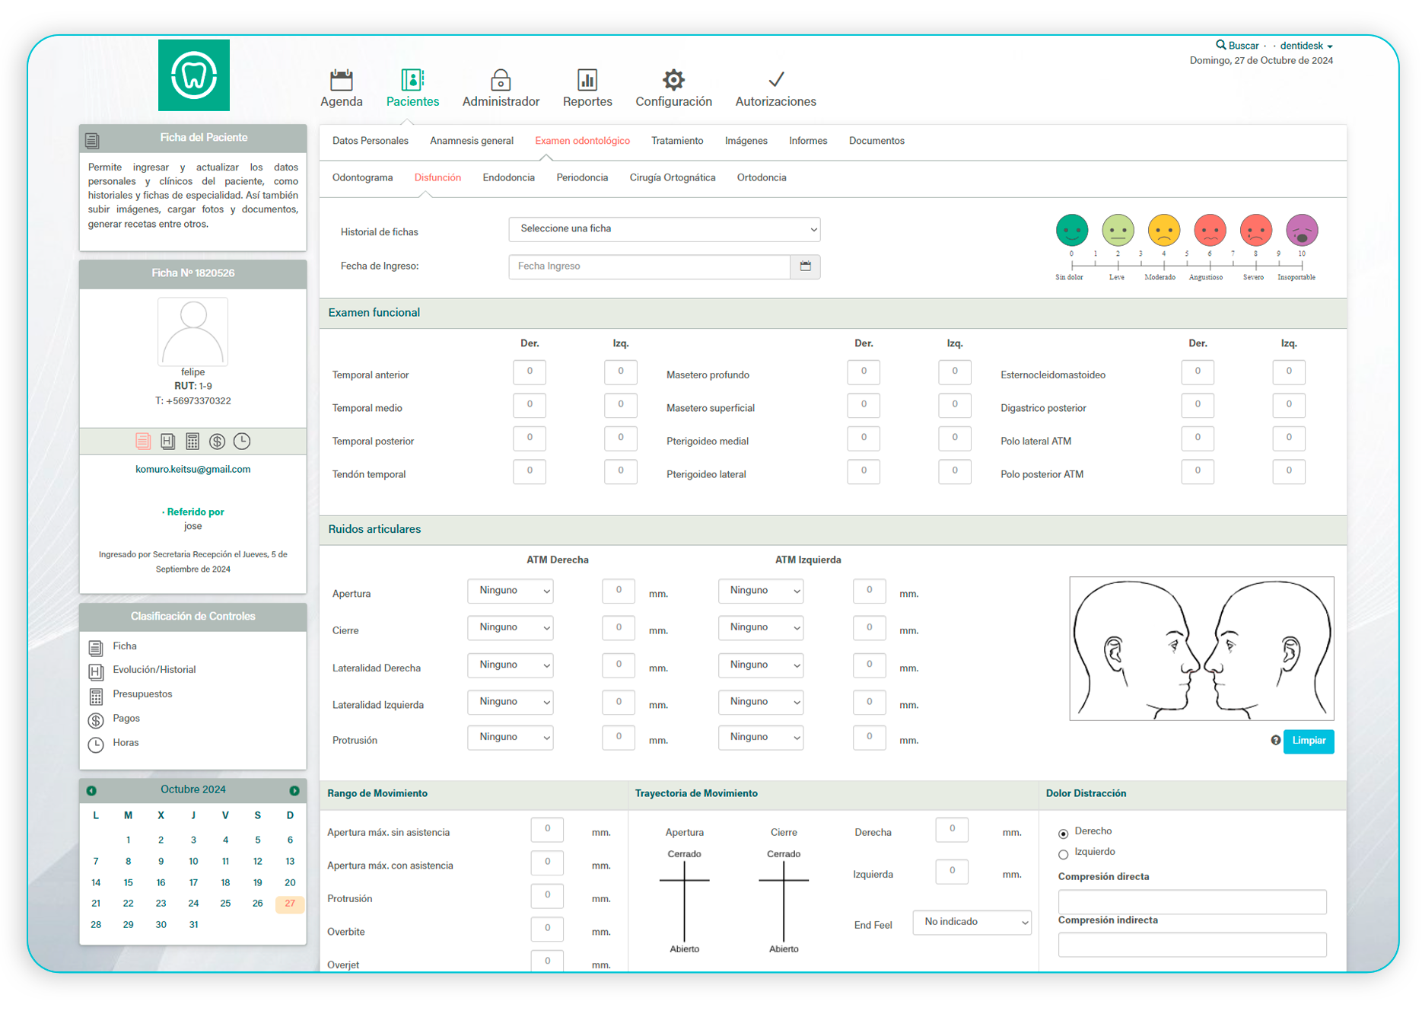Click the dollar payments icon under patient photo
Image resolution: width=1422 pixels, height=1014 pixels.
[x=218, y=442]
